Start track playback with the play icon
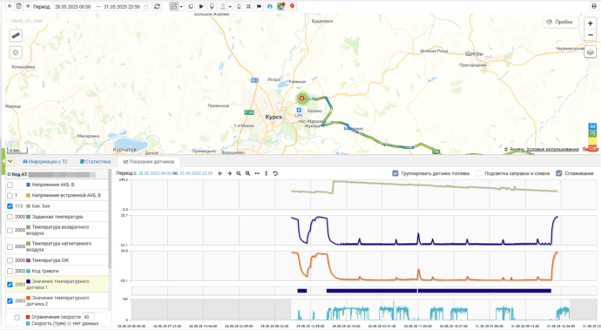The width and height of the screenshot is (601, 330). click(201, 6)
